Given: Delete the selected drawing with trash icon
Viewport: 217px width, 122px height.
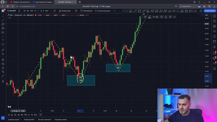Looking at the screenshot, I should coord(170,17).
